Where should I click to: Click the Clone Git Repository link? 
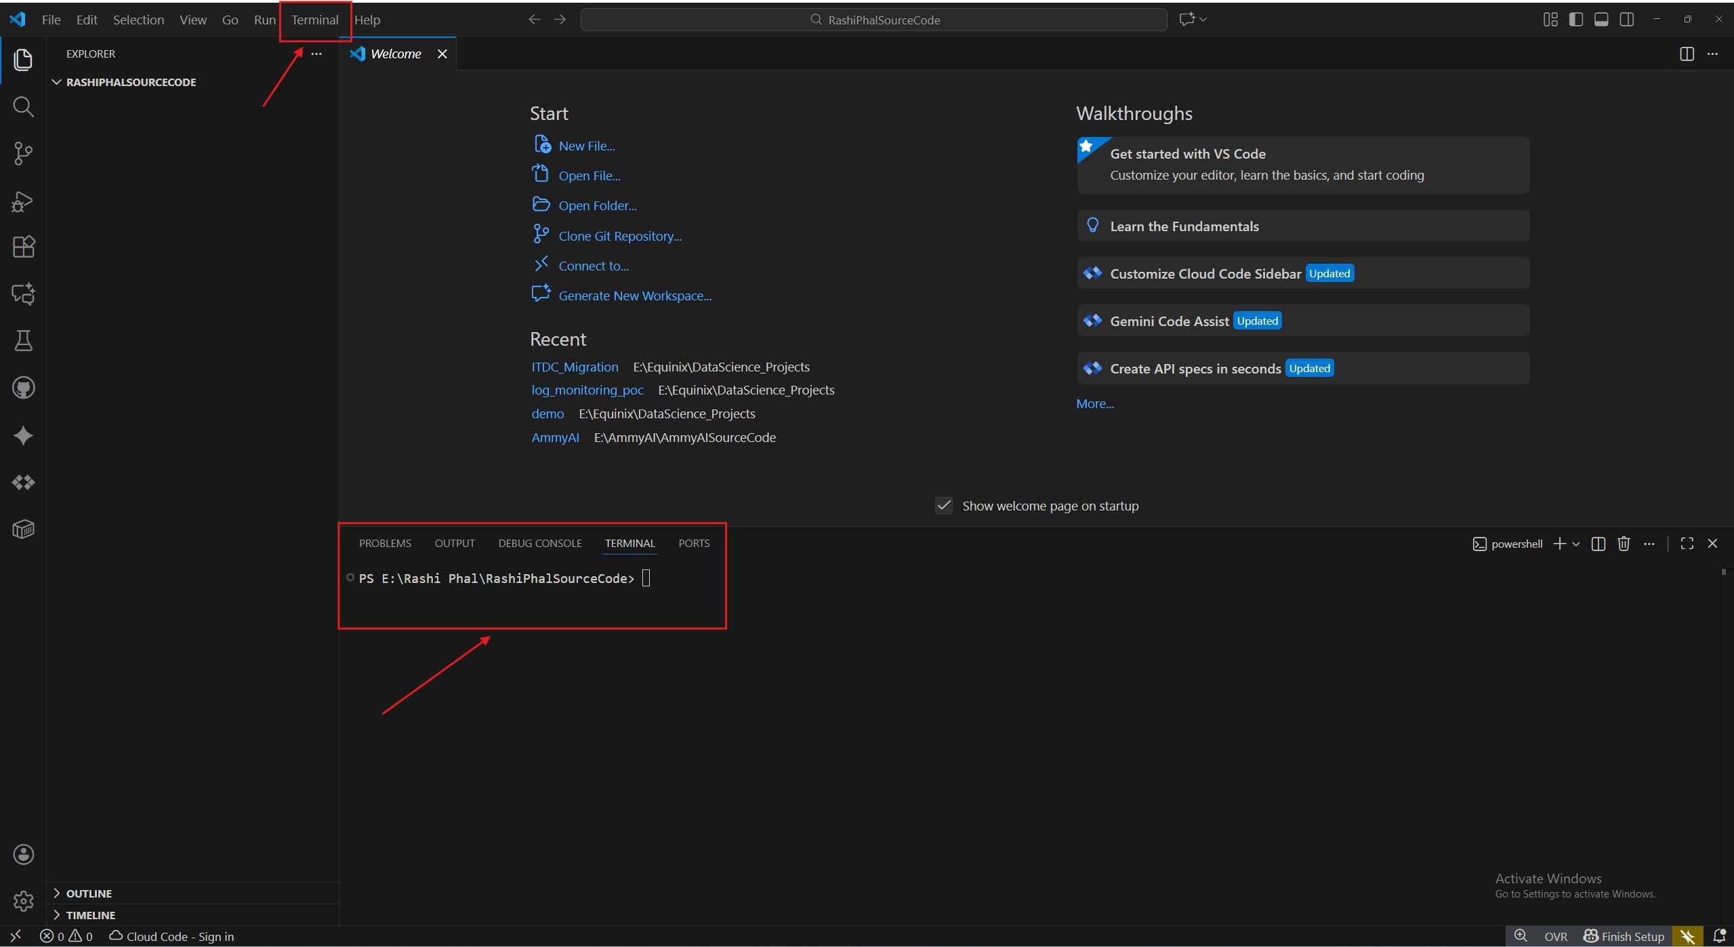point(619,236)
